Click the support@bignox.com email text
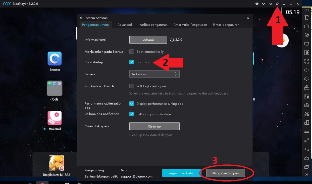 point(137,176)
